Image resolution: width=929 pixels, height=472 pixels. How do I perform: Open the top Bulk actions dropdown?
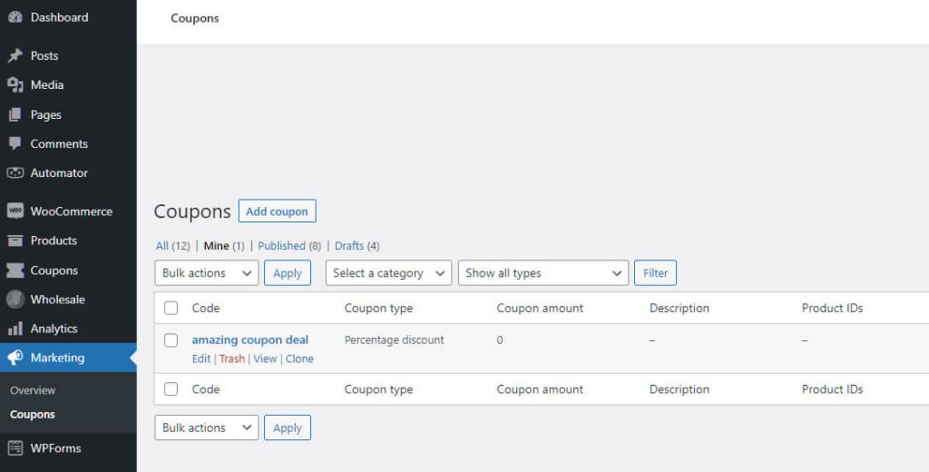click(x=206, y=273)
